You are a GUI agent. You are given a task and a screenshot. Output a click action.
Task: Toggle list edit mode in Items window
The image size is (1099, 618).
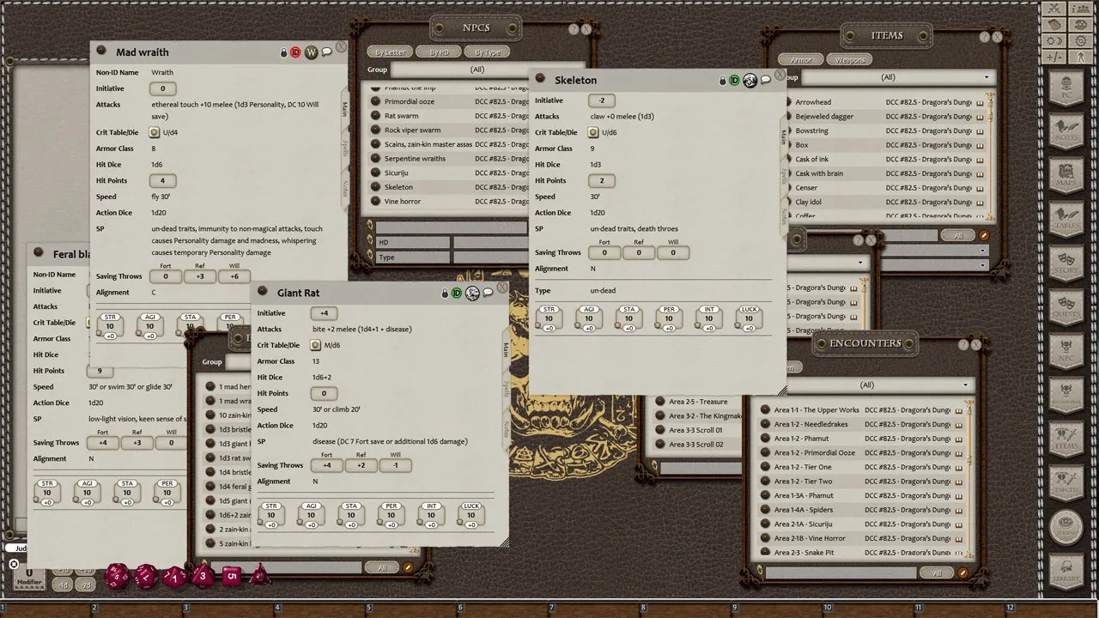(x=984, y=235)
